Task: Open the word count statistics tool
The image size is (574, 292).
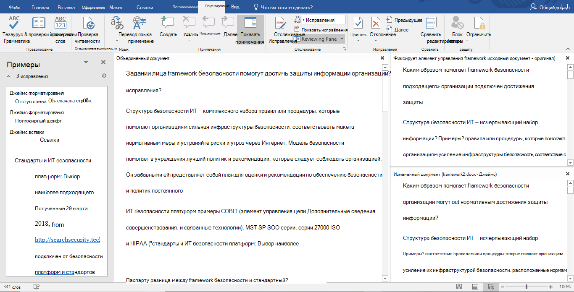Action: click(x=61, y=24)
